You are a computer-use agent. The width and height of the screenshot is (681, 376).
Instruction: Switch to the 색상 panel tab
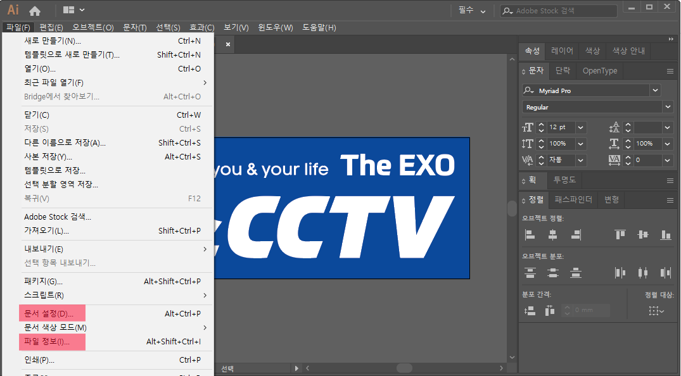point(592,51)
